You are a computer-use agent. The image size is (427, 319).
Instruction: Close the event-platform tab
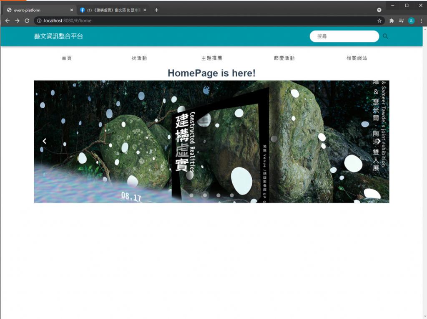(72, 10)
